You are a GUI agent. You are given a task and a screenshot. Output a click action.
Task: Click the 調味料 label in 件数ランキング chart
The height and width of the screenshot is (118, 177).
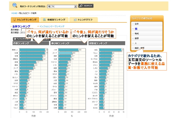[x=16, y=59]
